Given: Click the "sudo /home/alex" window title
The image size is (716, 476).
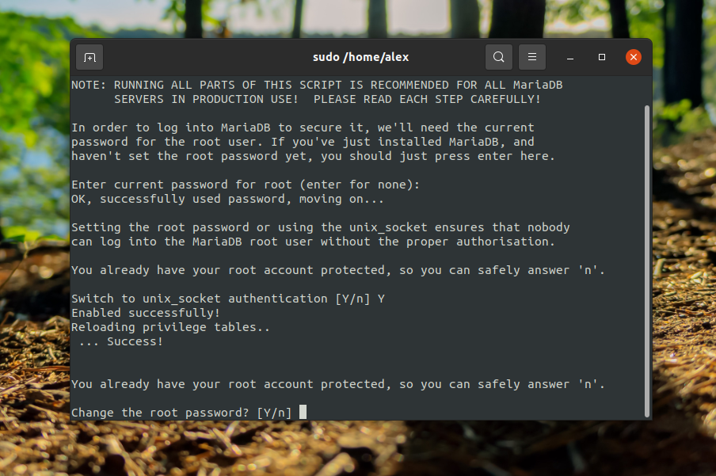Looking at the screenshot, I should (360, 57).
